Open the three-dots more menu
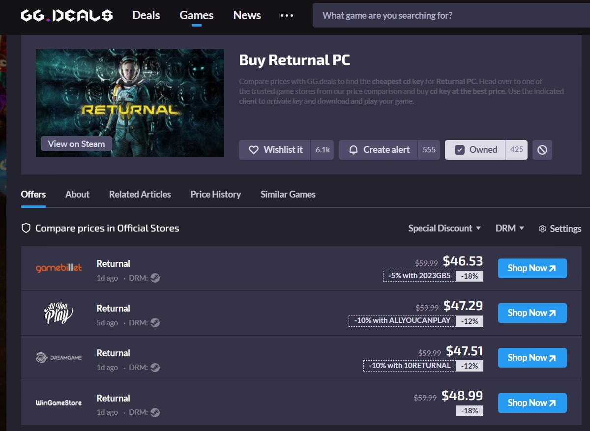Screen dimensions: 590x431 (x=287, y=15)
